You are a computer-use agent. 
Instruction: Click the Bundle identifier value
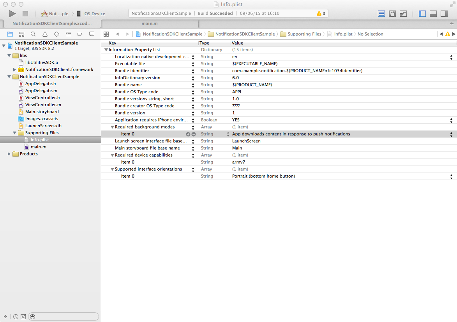297,71
